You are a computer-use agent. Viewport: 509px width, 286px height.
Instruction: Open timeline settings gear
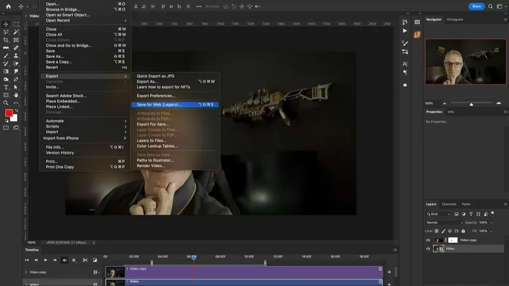pos(74,260)
